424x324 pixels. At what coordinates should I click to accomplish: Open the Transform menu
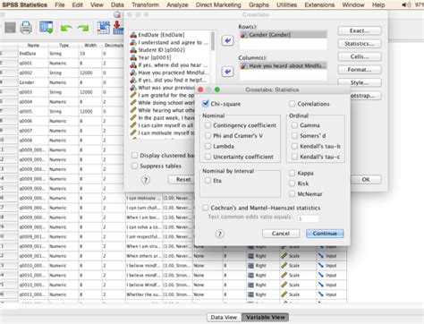pyautogui.click(x=145, y=4)
